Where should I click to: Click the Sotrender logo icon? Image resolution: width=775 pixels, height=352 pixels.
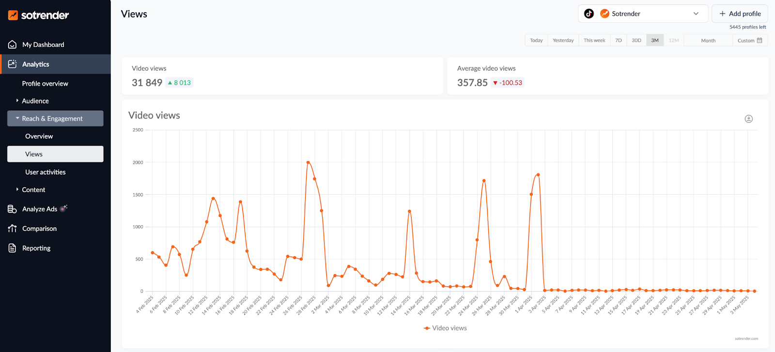click(13, 15)
